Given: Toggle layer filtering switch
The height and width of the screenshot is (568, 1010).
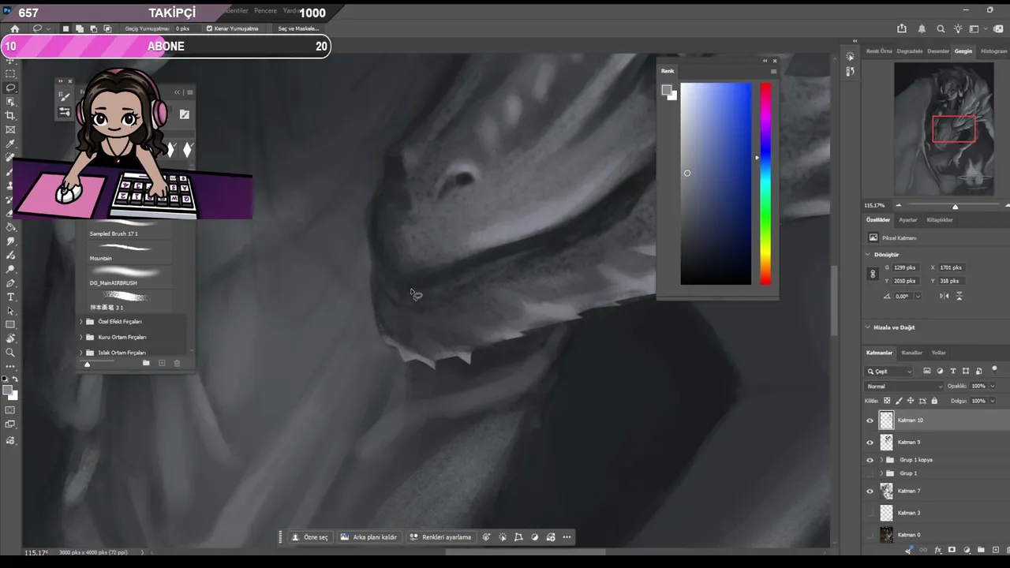Looking at the screenshot, I should click(994, 369).
